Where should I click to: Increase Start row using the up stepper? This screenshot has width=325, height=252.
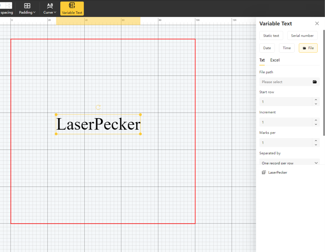(316, 100)
